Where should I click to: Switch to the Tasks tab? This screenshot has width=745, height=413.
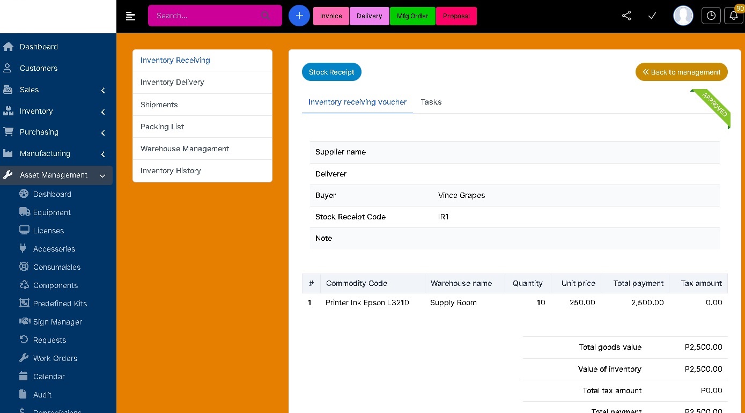(x=431, y=102)
